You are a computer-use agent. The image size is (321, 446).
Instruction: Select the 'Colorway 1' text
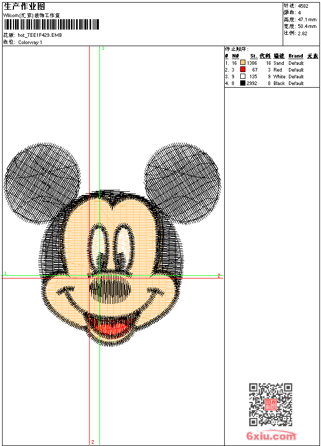pos(30,43)
